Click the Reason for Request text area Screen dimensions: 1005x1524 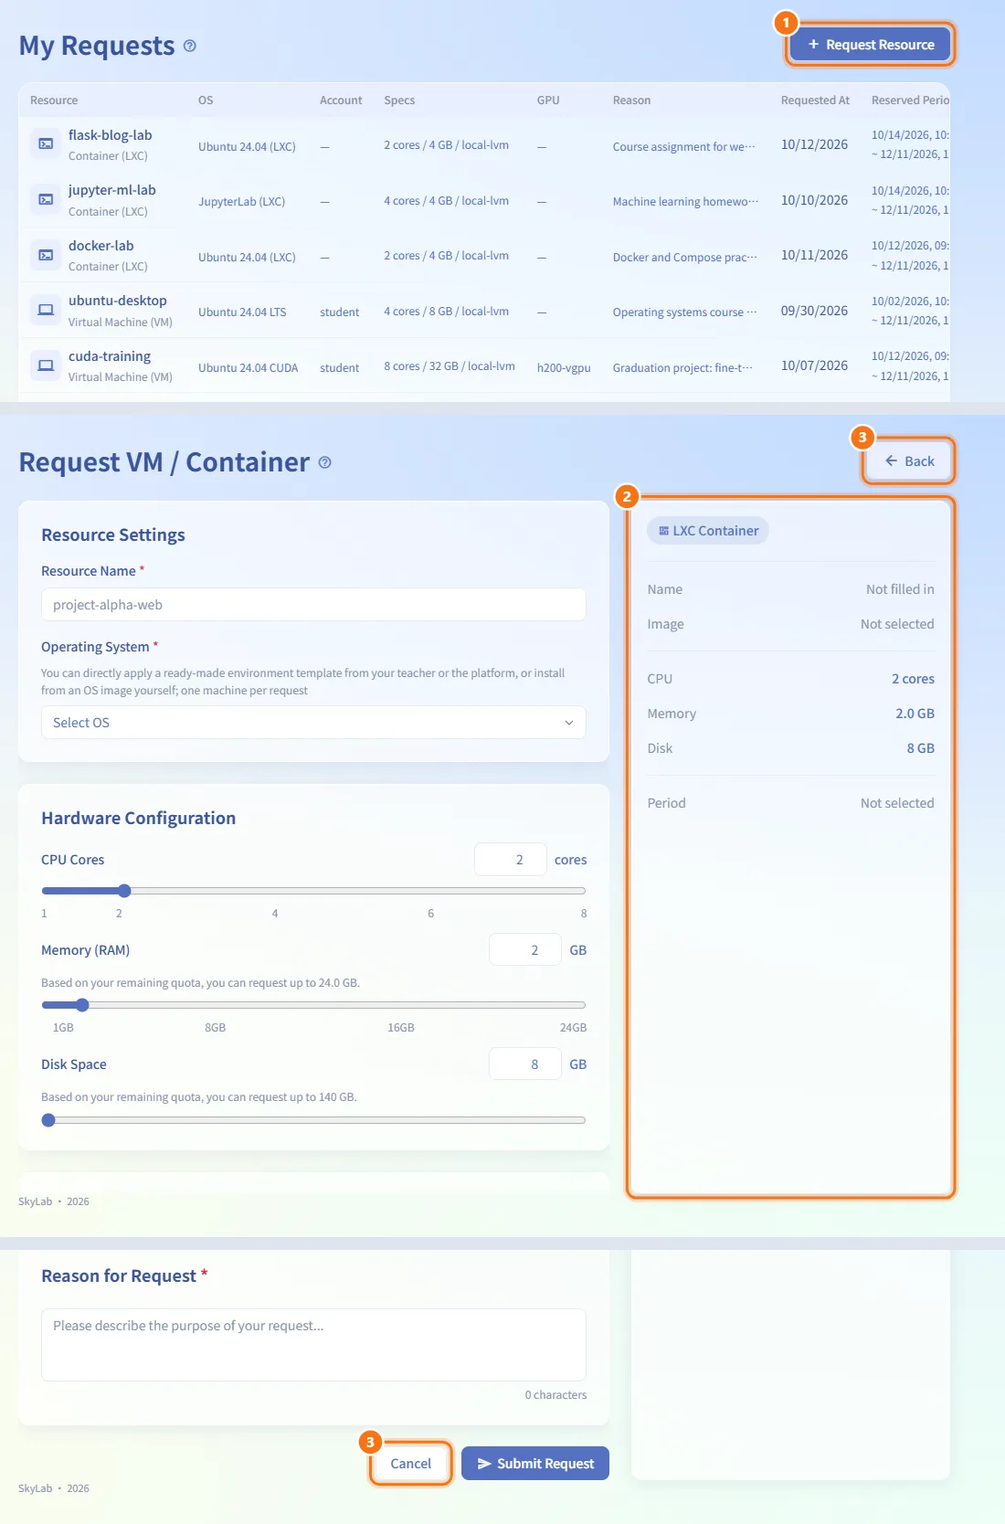(x=313, y=1345)
